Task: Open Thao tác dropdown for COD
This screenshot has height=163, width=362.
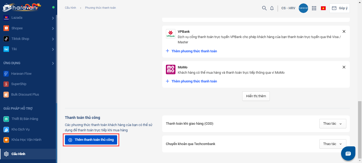Action: [333, 124]
